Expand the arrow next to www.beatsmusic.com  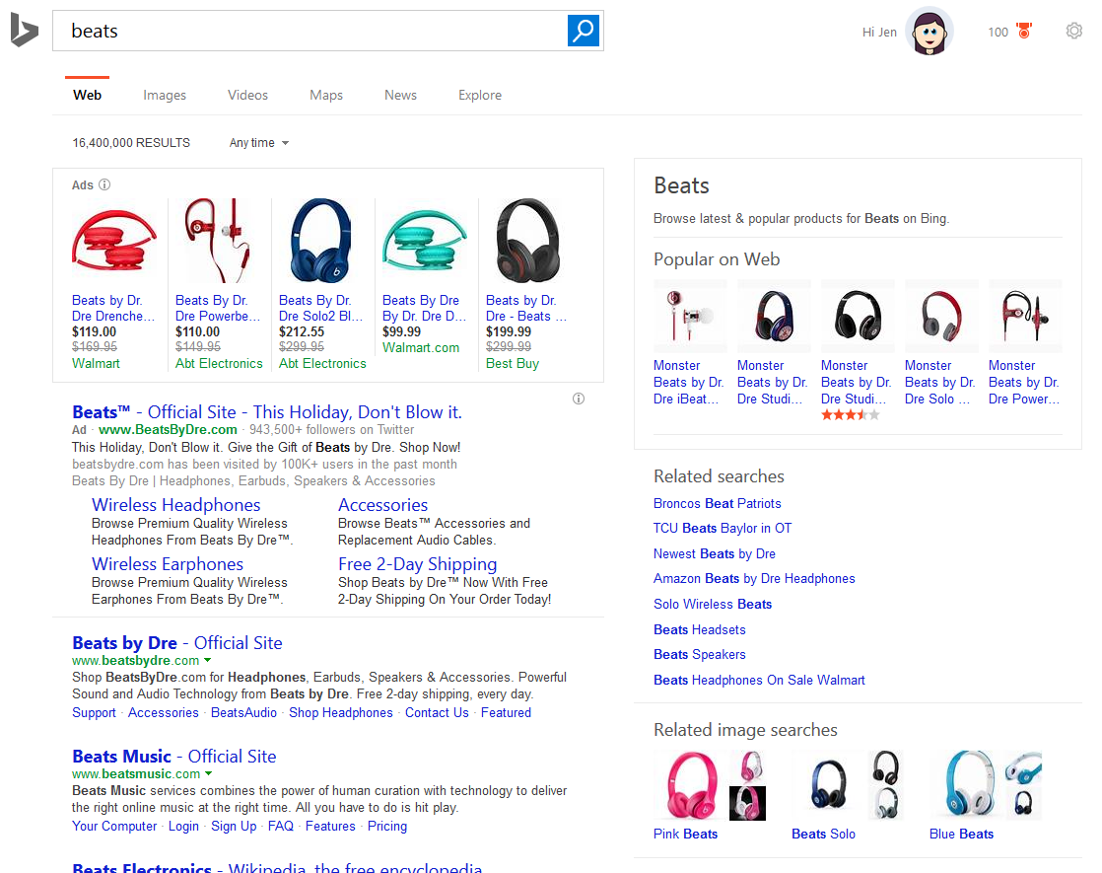click(x=209, y=774)
